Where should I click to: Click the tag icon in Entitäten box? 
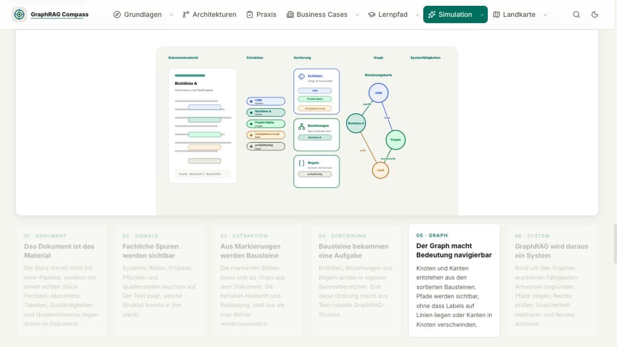(302, 76)
